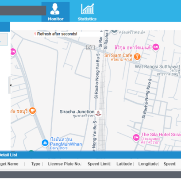Click the pink hotel pin at the map's left edge
Screen dimensions: 181x181
[13, 52]
